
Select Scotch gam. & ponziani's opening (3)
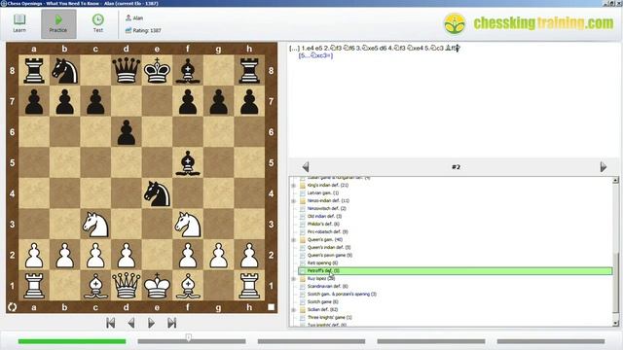point(342,294)
